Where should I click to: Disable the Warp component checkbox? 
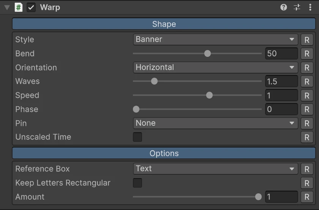(x=31, y=8)
